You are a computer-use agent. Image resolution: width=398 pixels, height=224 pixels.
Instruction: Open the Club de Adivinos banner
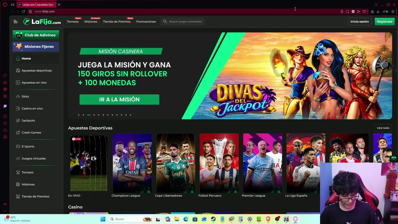click(36, 35)
